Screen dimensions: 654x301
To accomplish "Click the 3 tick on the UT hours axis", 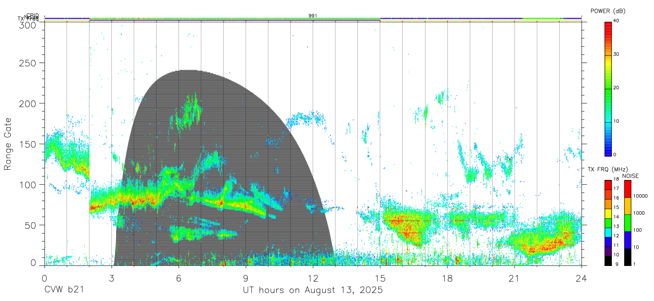I will pyautogui.click(x=111, y=278).
